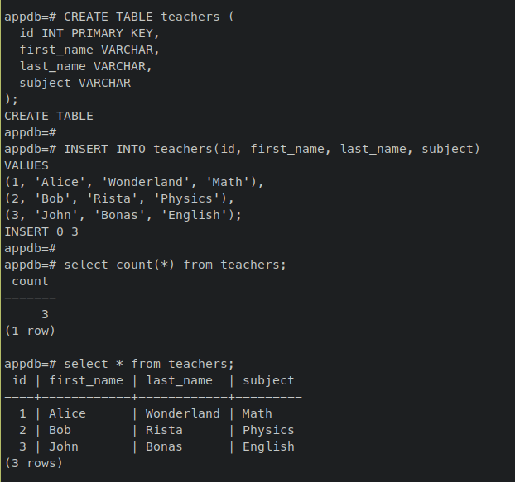Click the 'select * from teachers' query
This screenshot has width=515, height=482.
149,364
